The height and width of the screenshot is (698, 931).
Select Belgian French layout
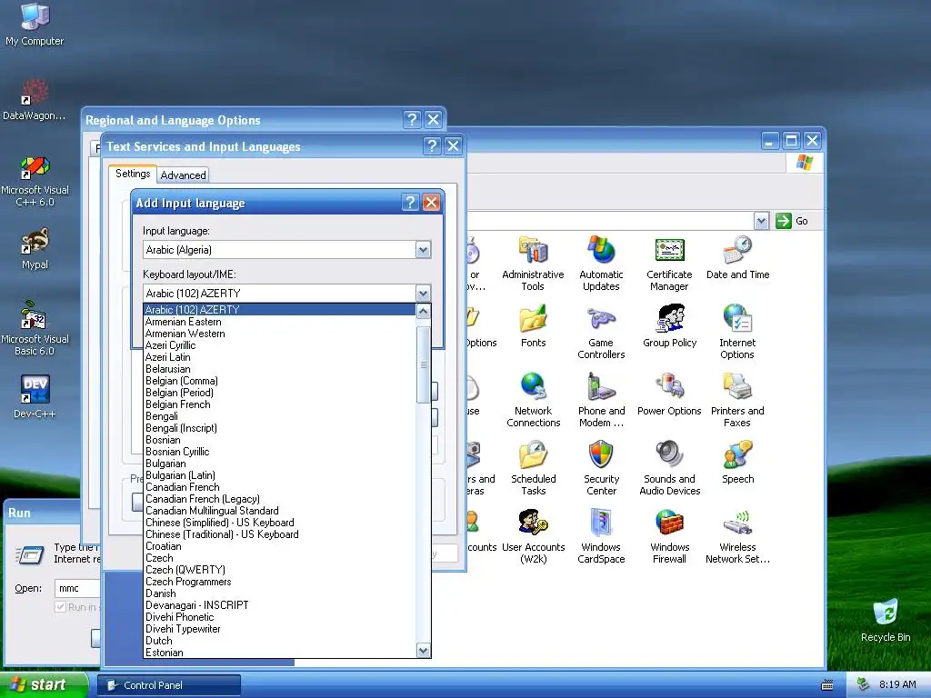pyautogui.click(x=280, y=404)
